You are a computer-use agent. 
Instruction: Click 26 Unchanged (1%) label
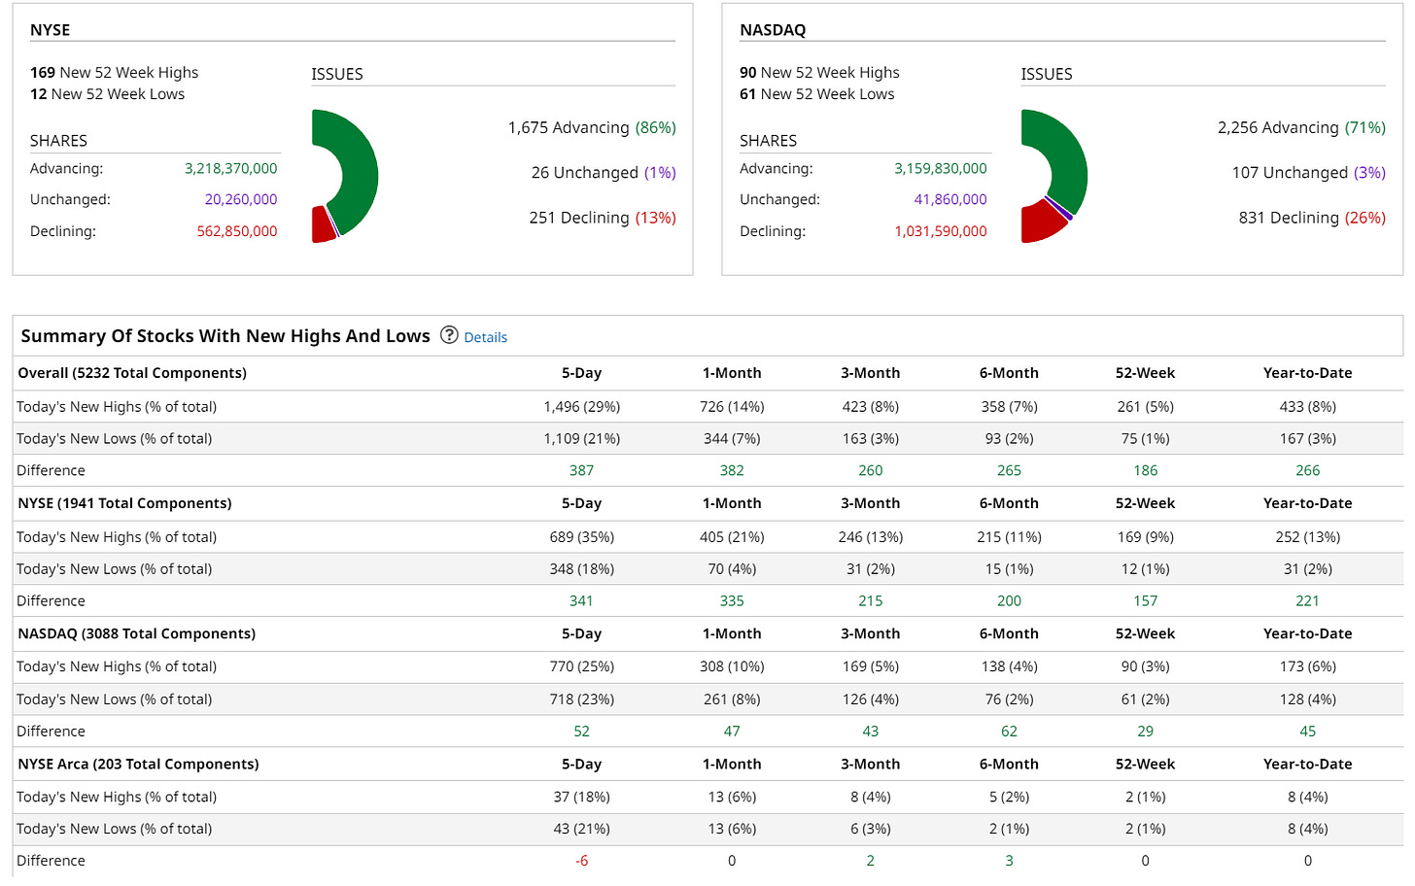(x=604, y=173)
